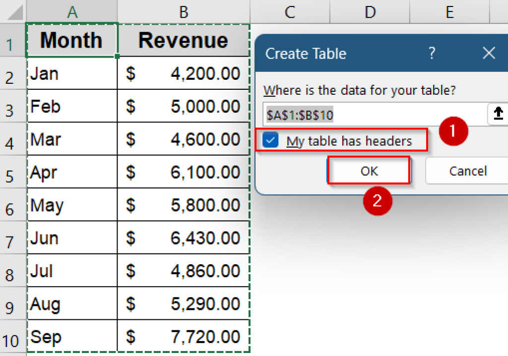The width and height of the screenshot is (508, 356).
Task: Click the cell containing Jan
Action: point(71,73)
